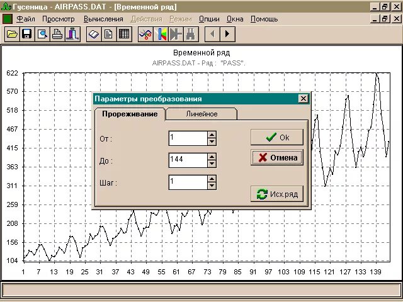Click the binoculars toolbar icon
This screenshot has width=403, height=302.
click(x=191, y=34)
